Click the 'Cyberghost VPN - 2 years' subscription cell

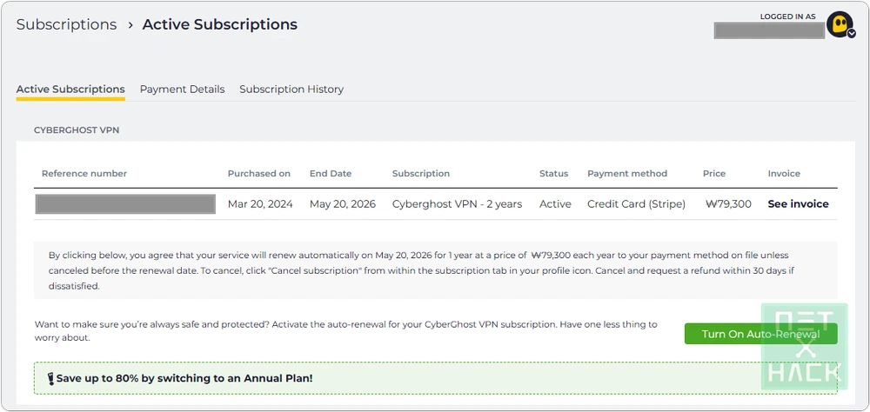click(457, 204)
